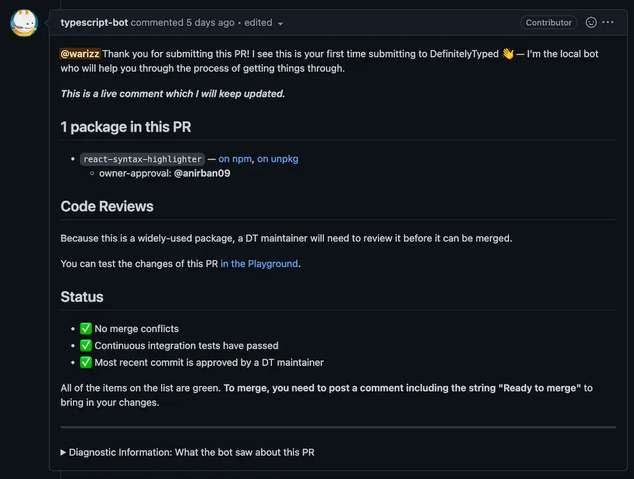The width and height of the screenshot is (634, 479).
Task: Open the 'in the Playground' link
Action: point(259,263)
